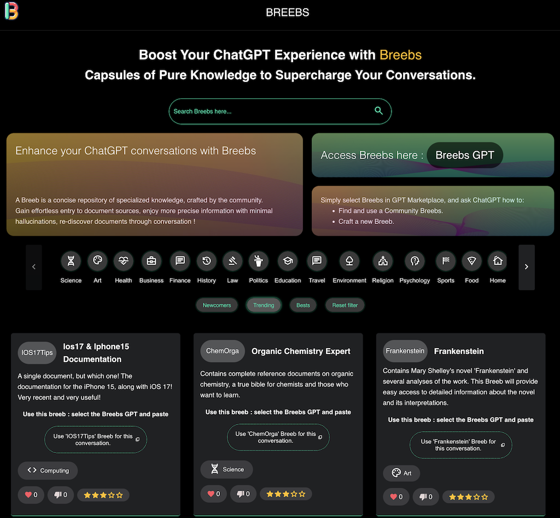Rate the Frankenstein breeb using its stars
560x518 pixels.
[469, 497]
